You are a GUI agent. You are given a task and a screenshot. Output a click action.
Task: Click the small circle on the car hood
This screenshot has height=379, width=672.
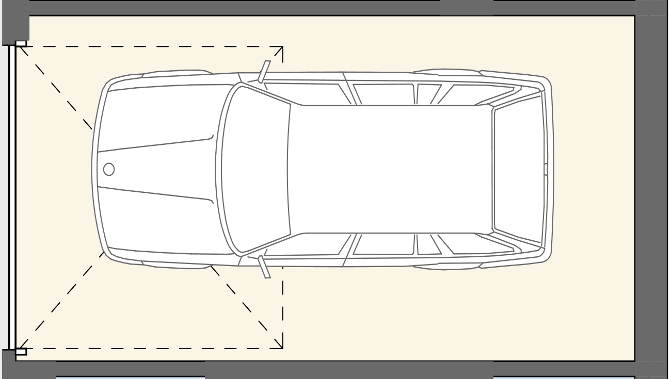(x=109, y=169)
